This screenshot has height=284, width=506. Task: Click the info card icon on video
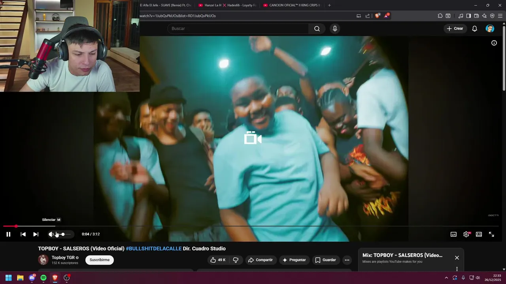(x=494, y=43)
